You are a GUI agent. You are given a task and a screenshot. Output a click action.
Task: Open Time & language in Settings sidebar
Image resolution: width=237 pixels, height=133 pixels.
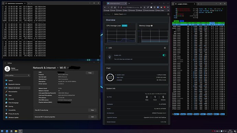(18, 103)
